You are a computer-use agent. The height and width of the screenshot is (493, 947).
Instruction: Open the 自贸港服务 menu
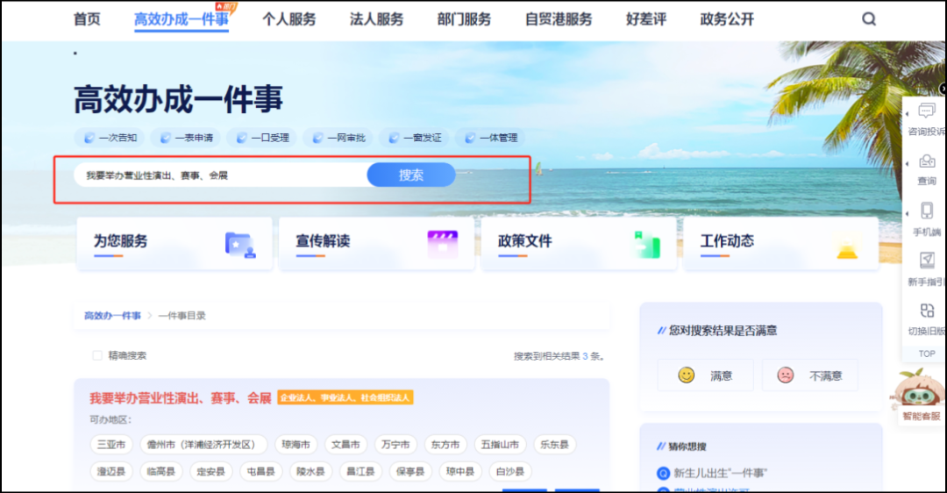pos(558,19)
